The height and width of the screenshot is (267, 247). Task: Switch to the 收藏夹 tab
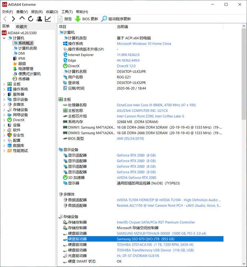pyautogui.click(x=21, y=27)
